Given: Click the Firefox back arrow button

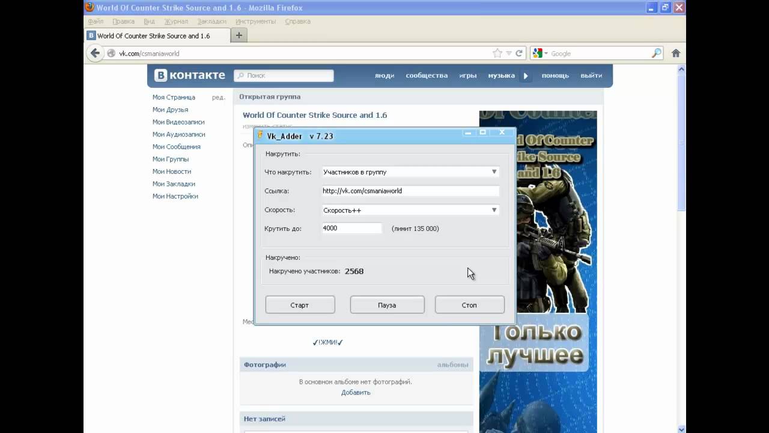Looking at the screenshot, I should 95,53.
